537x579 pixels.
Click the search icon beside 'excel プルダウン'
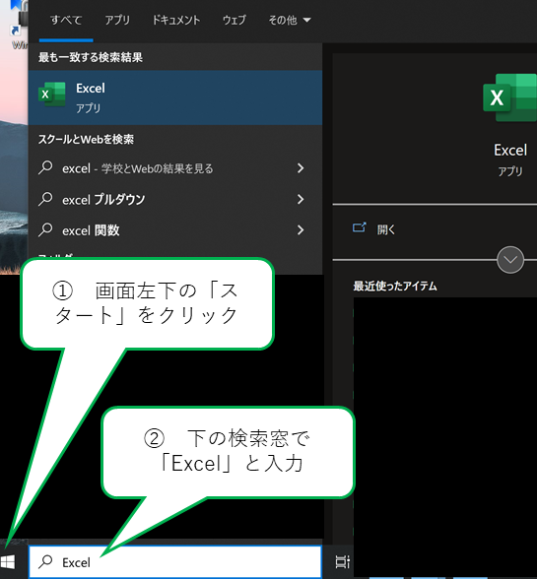pos(45,199)
